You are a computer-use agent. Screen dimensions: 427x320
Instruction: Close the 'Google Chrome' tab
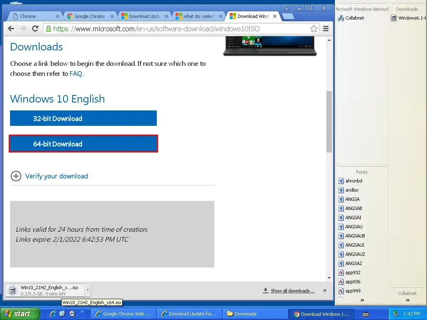pyautogui.click(x=112, y=16)
